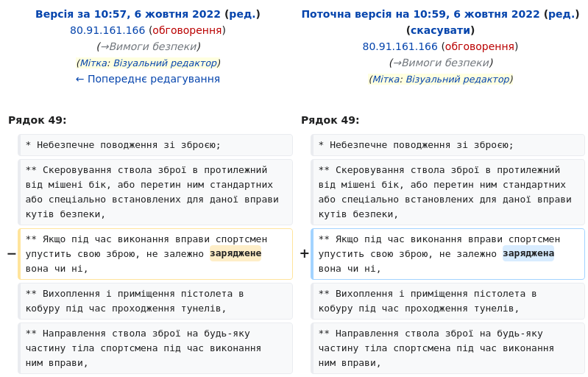Click left paragraph Скеровування ствола зброї
Screen dimensions: 588x377
click(x=155, y=192)
